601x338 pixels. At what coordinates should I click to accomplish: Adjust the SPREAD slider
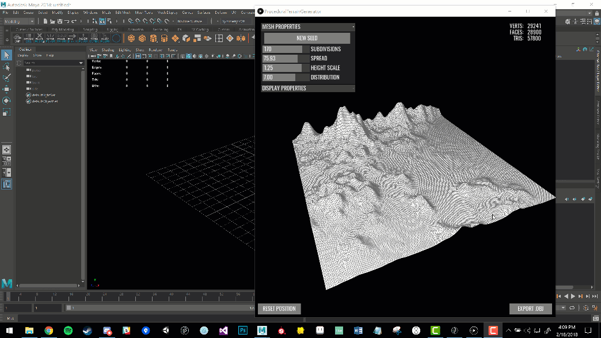[x=286, y=59]
